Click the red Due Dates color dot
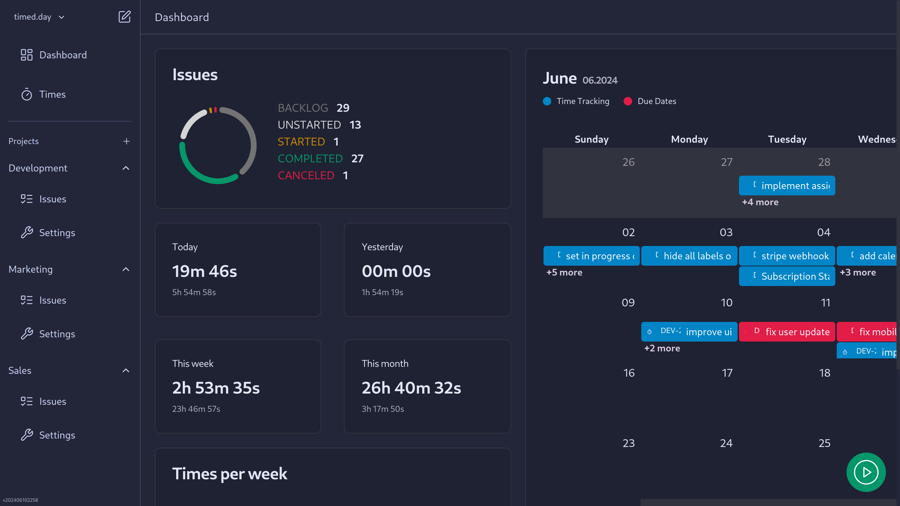 [x=628, y=101]
